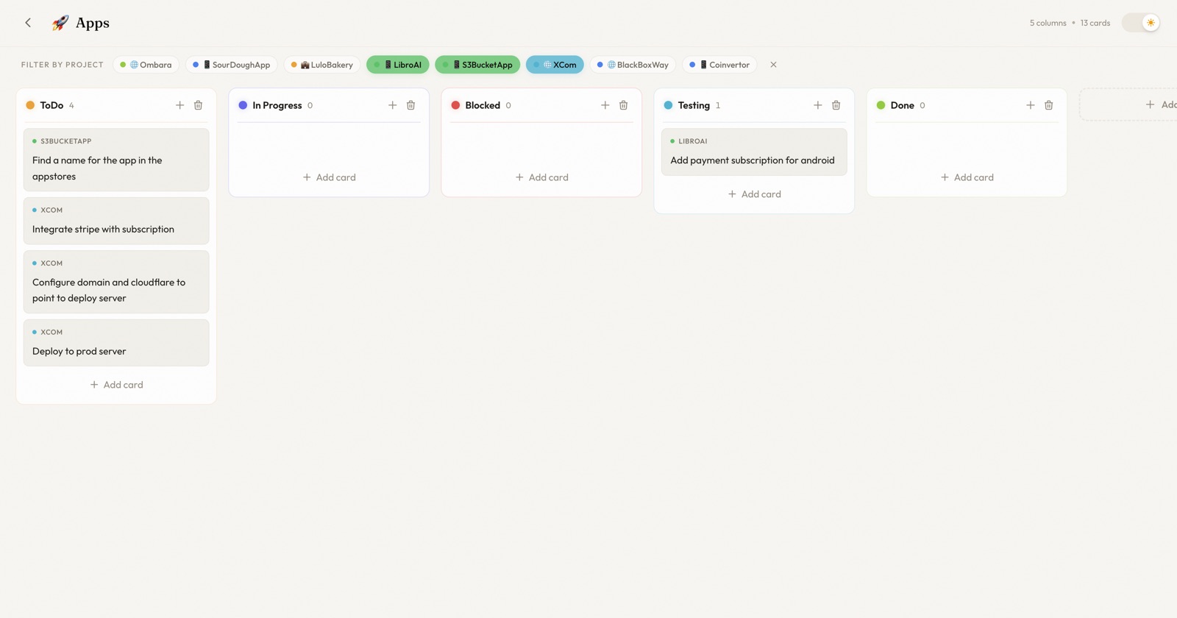
Task: Click the '13 cards' counter text
Action: (x=1095, y=23)
